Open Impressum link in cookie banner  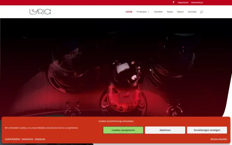[40, 139]
